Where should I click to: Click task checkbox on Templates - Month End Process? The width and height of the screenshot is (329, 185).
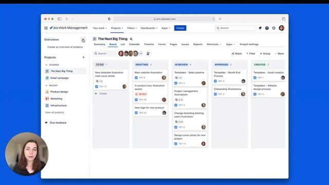coord(215,81)
